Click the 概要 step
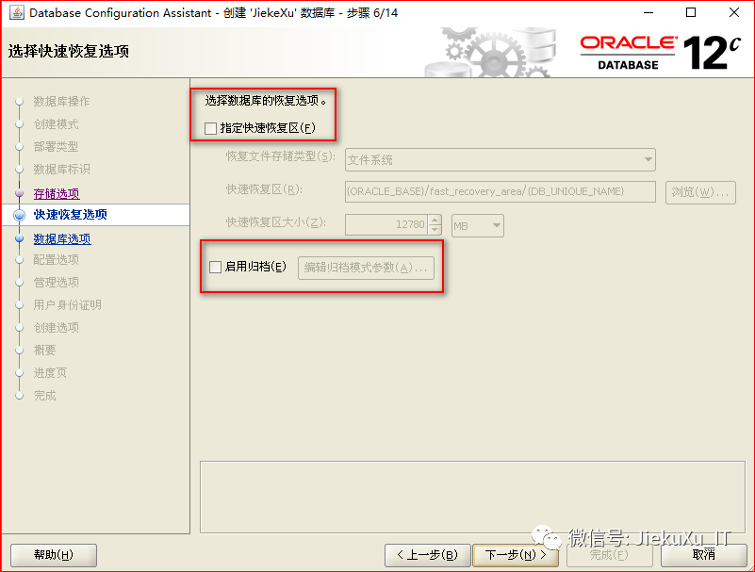The height and width of the screenshot is (572, 755). tap(45, 351)
